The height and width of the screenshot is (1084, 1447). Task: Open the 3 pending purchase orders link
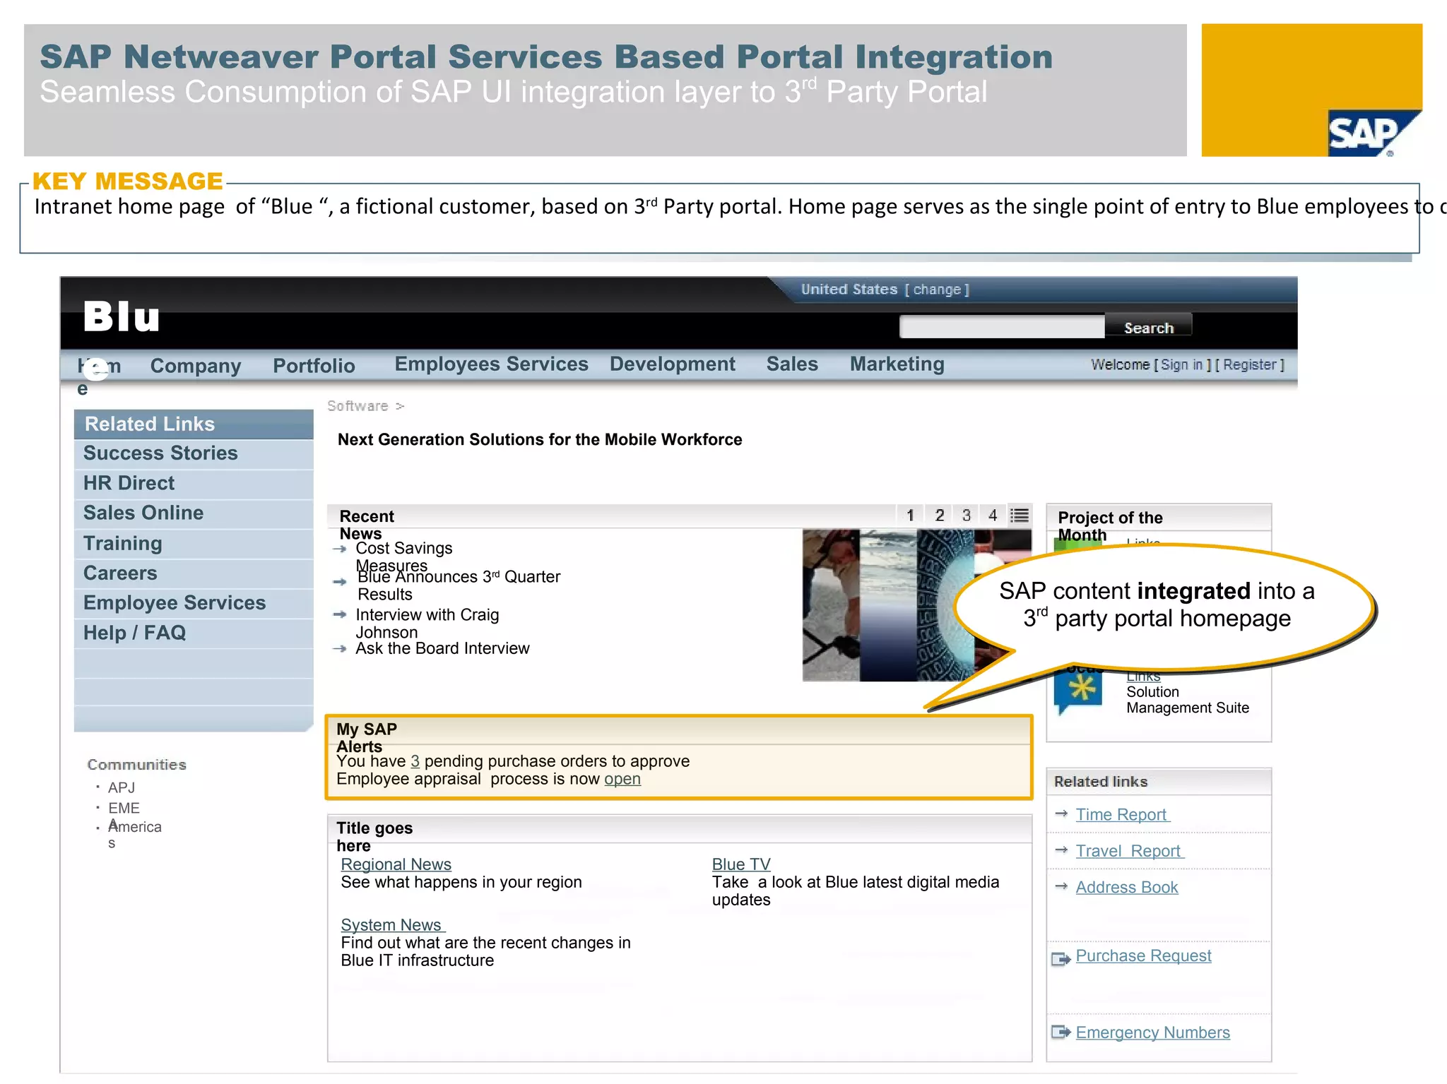[x=415, y=761]
